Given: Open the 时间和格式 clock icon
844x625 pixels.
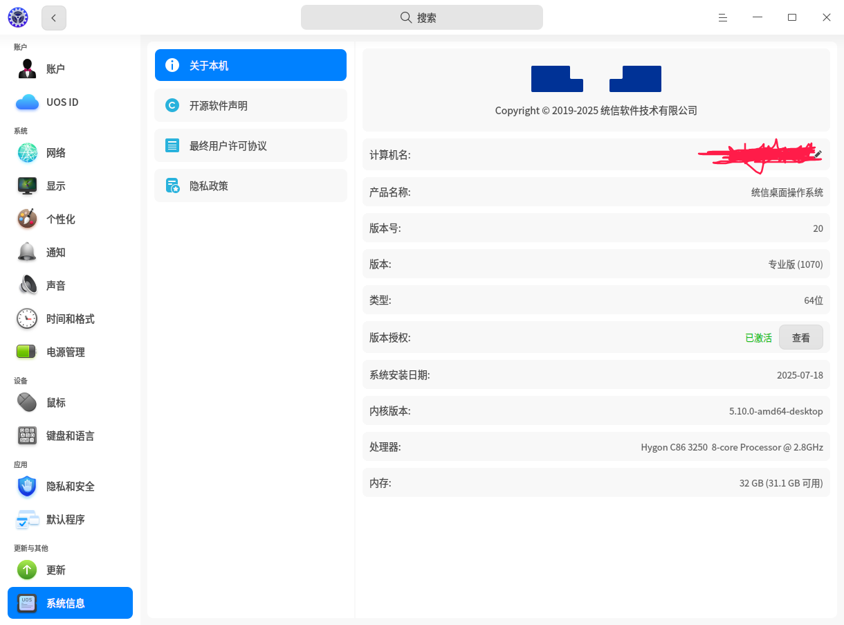Looking at the screenshot, I should 27,318.
